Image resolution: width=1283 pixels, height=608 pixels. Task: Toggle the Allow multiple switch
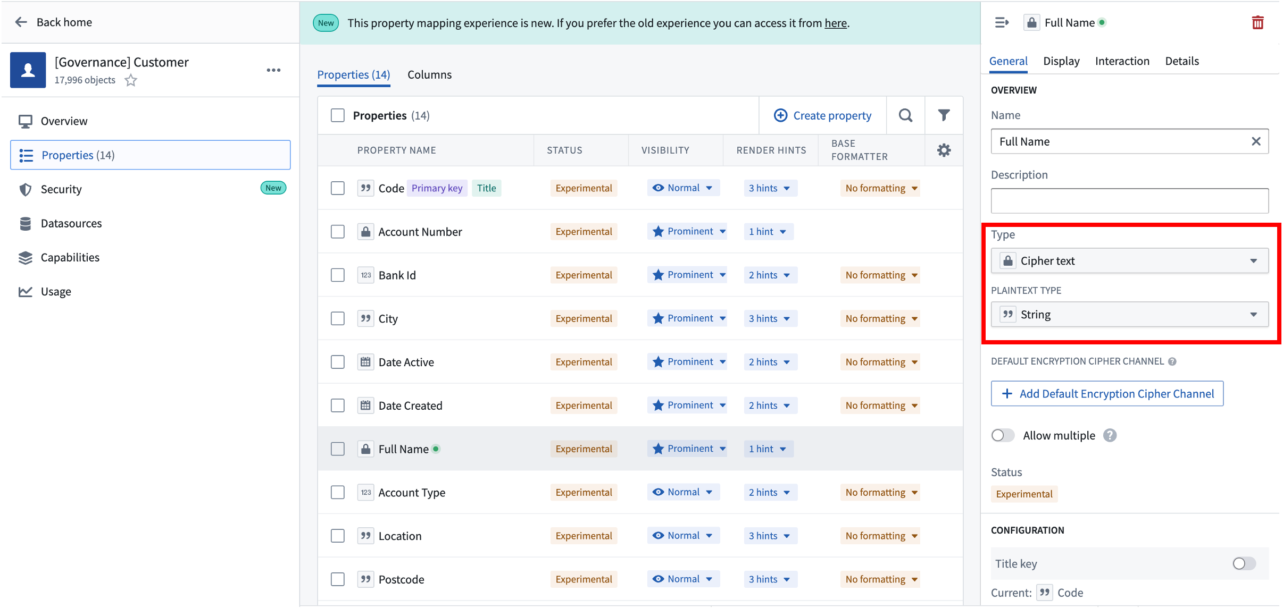click(1002, 435)
